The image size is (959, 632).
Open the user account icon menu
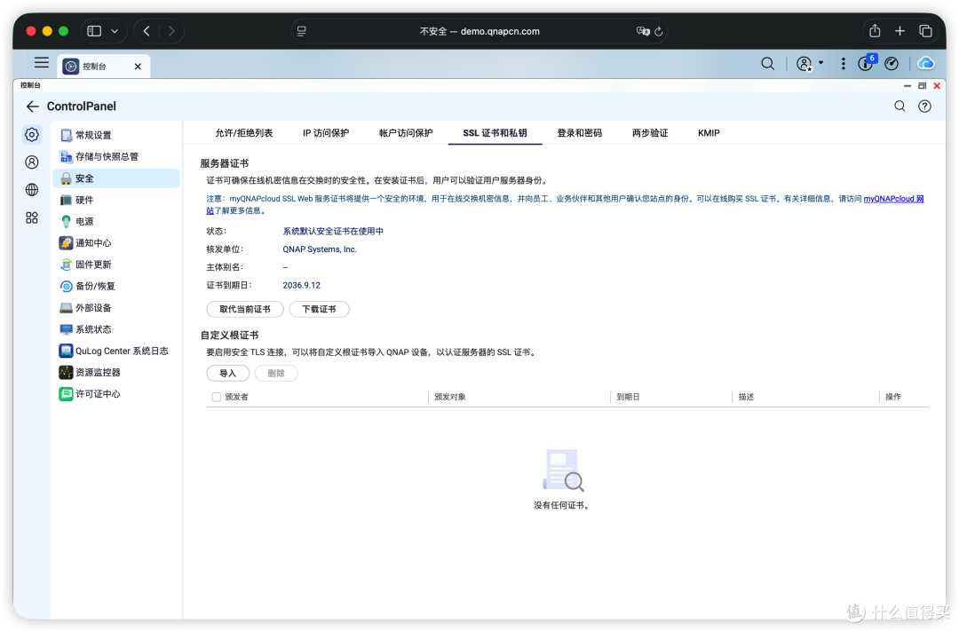click(804, 64)
